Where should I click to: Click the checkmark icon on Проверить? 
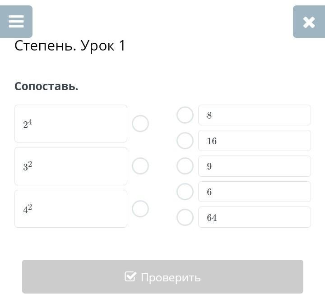[130, 276]
